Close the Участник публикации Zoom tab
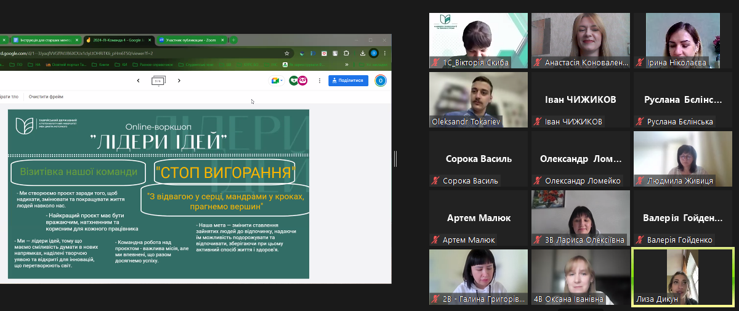 point(223,40)
